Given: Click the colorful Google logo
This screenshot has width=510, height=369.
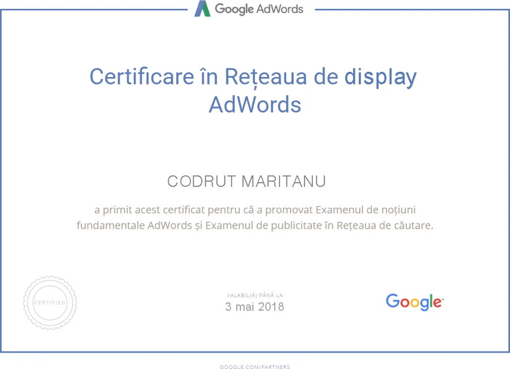Looking at the screenshot, I should [415, 302].
